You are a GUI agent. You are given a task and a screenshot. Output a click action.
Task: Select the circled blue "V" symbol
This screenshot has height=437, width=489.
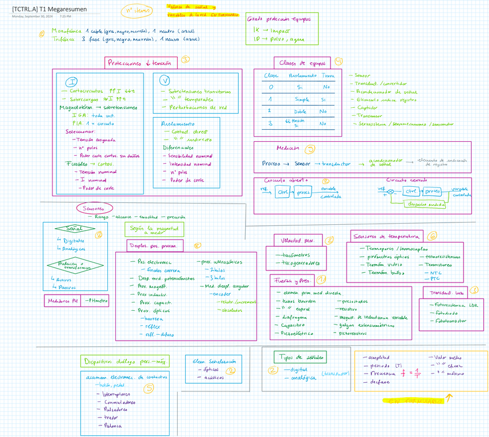tap(166, 80)
